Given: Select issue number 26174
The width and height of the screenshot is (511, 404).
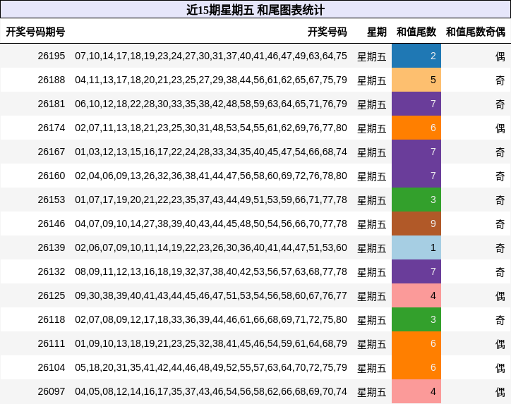Looking at the screenshot, I should [52, 128].
